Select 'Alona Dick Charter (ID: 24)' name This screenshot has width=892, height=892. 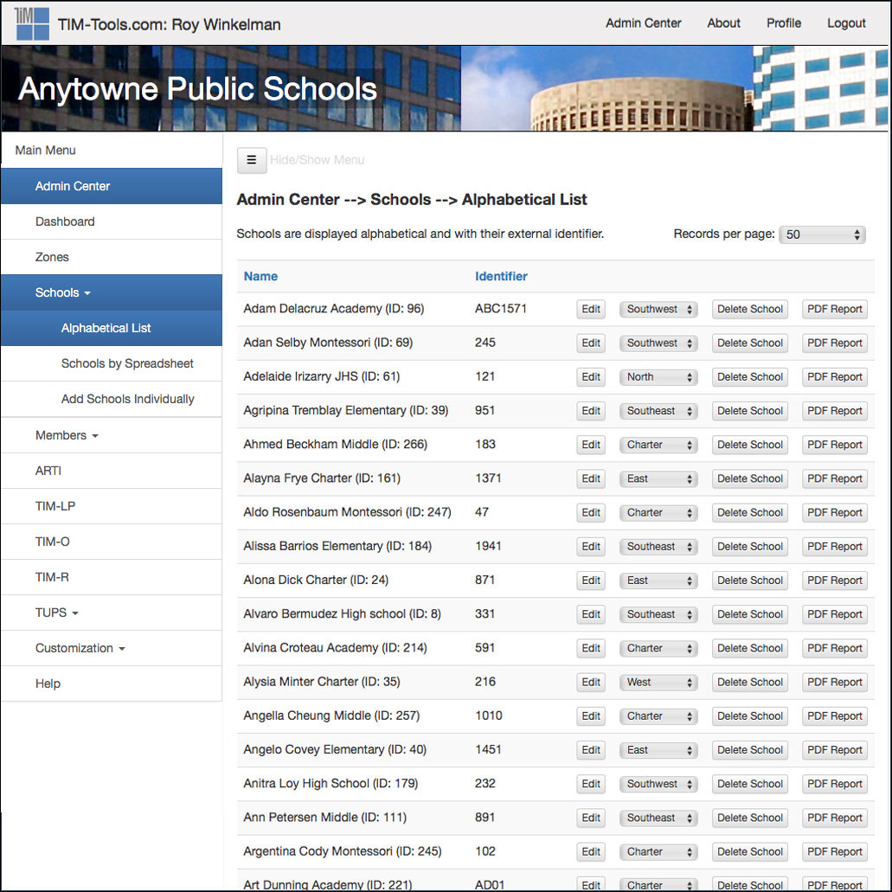(316, 580)
